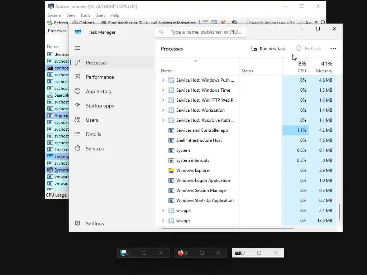Click the Task Manager search field
Screen dimensions: 367x275
[200, 32]
